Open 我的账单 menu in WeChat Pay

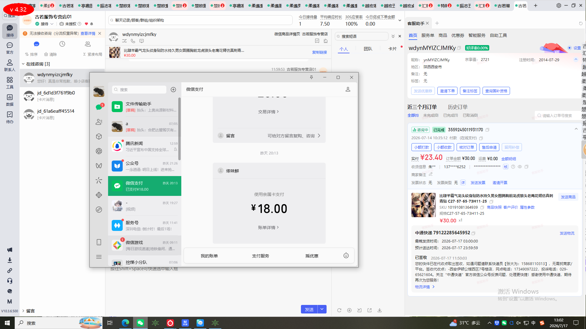209,256
